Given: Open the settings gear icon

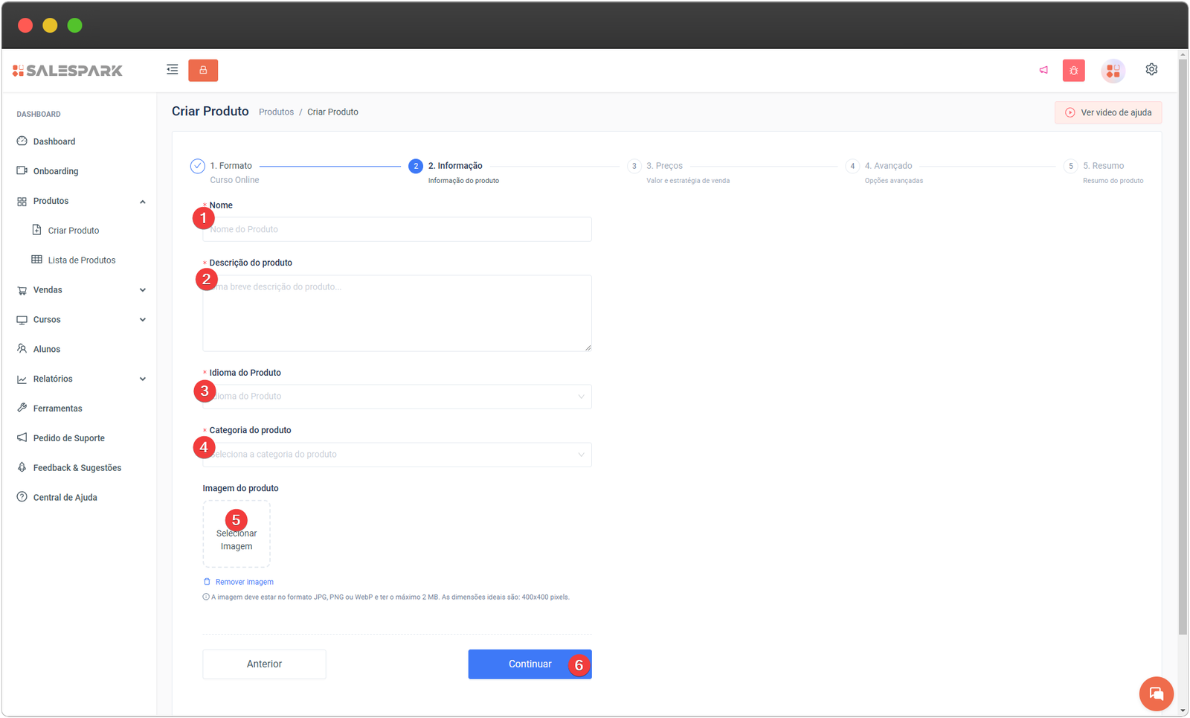Looking at the screenshot, I should click(1151, 69).
